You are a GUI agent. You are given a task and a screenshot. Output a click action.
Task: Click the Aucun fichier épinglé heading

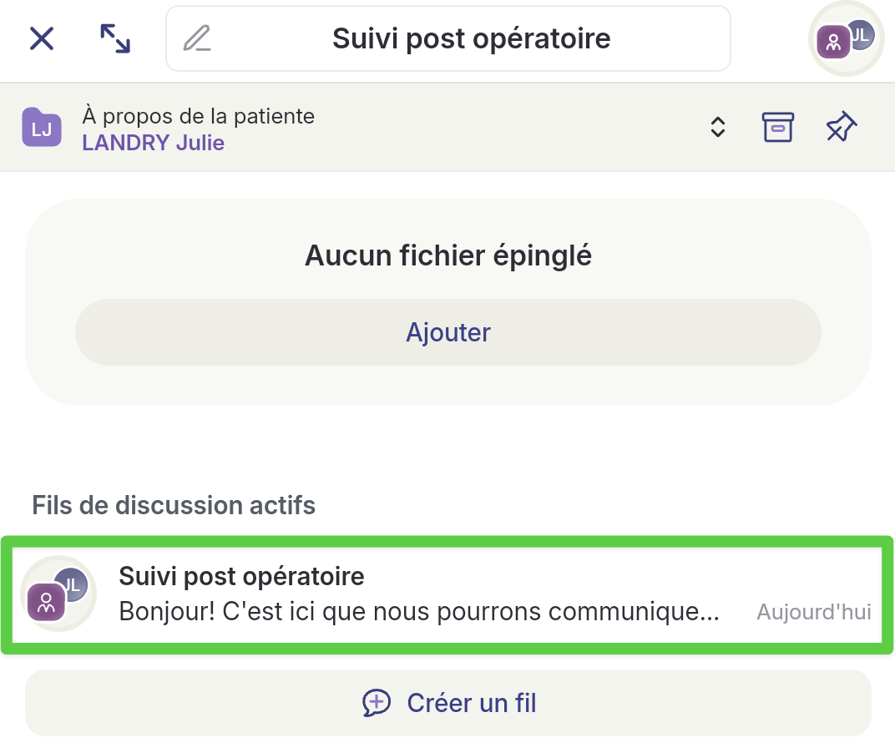(x=448, y=255)
